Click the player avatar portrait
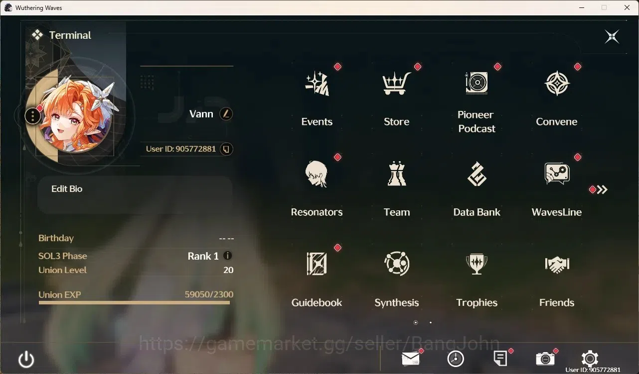639x374 pixels. pos(76,117)
